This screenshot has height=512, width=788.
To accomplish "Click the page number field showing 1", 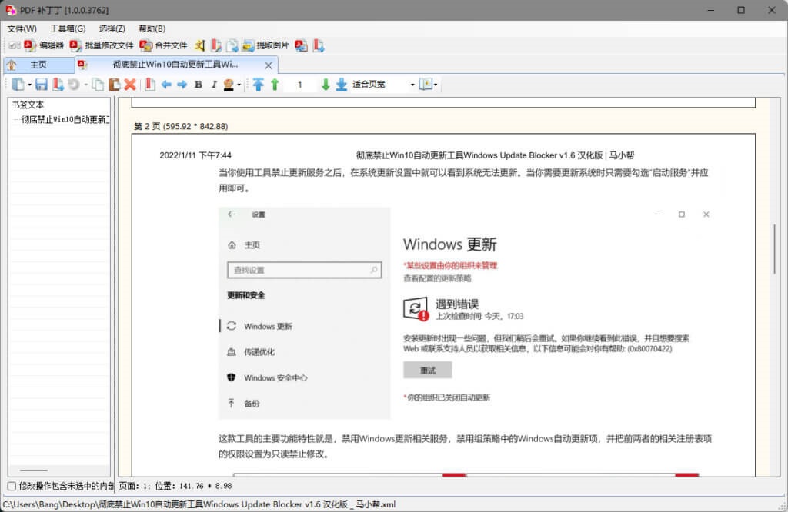I will 300,85.
